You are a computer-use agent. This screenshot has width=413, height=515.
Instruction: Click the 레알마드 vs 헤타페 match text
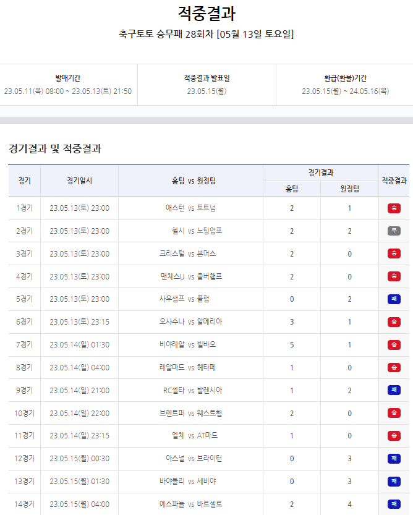pyautogui.click(x=187, y=367)
